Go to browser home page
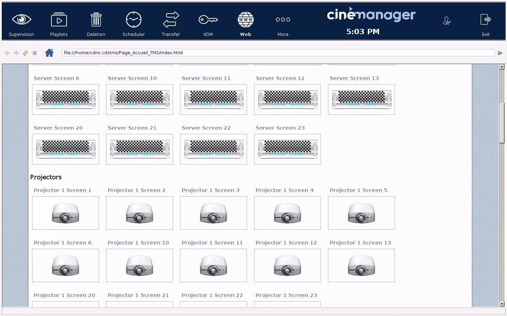Screen dimensions: 507x316 coord(49,53)
